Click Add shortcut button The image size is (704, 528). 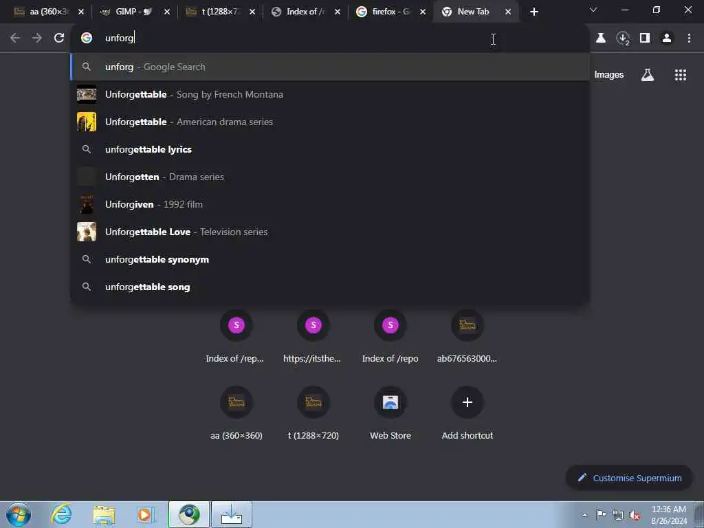point(467,413)
